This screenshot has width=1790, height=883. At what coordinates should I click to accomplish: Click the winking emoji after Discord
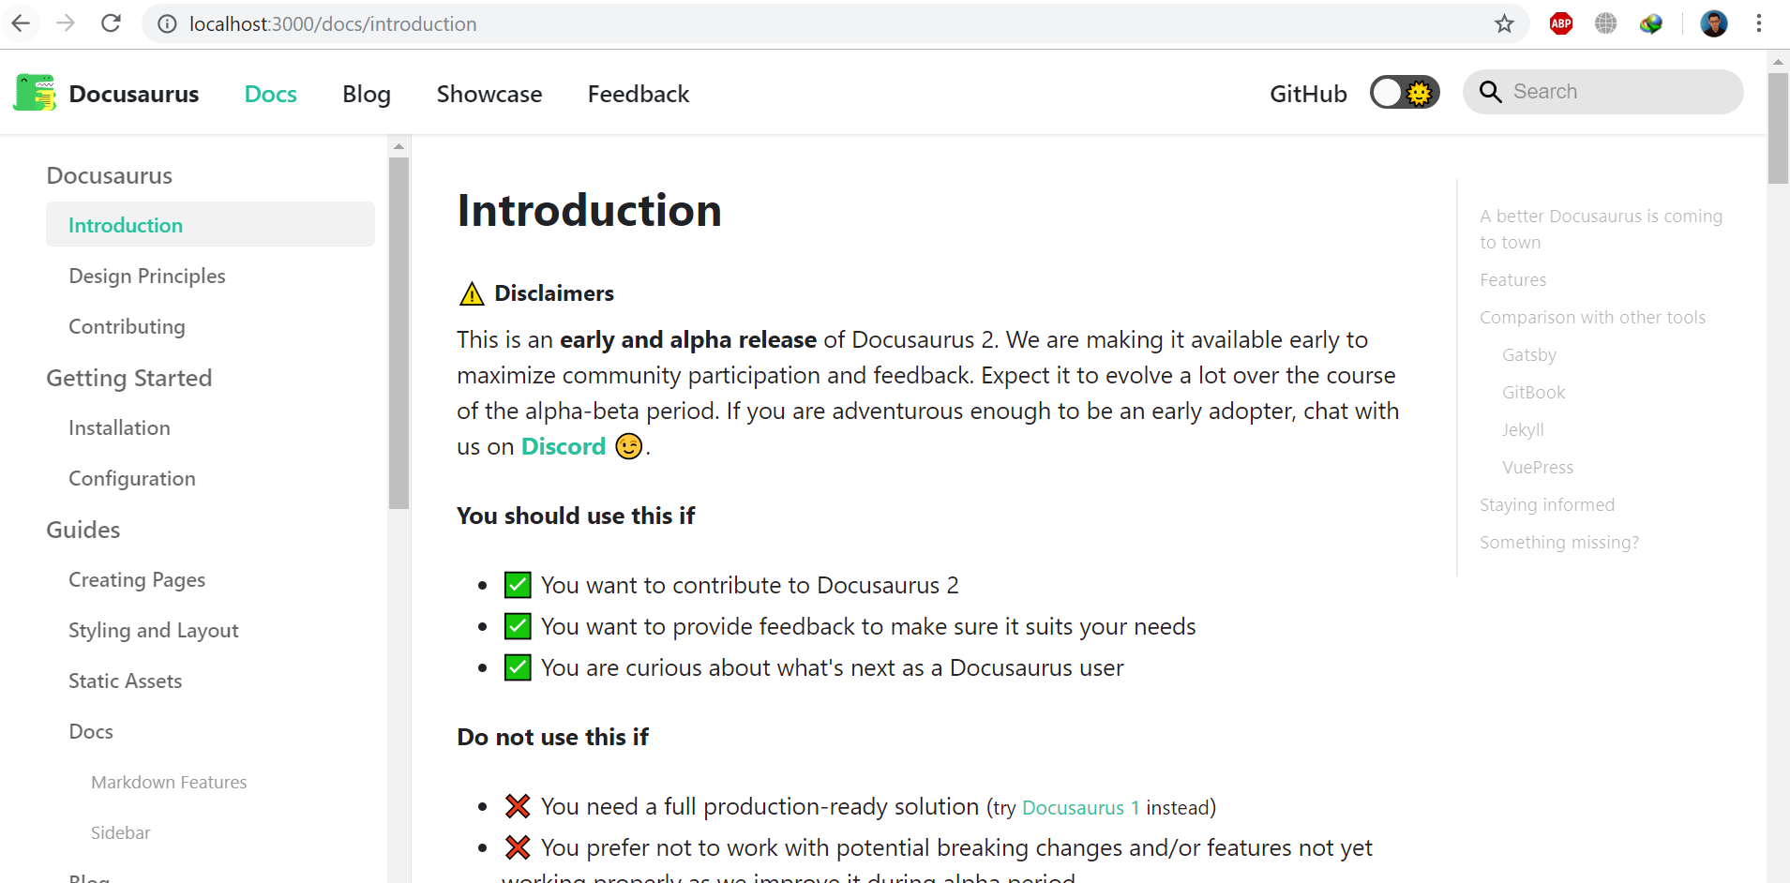click(x=628, y=446)
